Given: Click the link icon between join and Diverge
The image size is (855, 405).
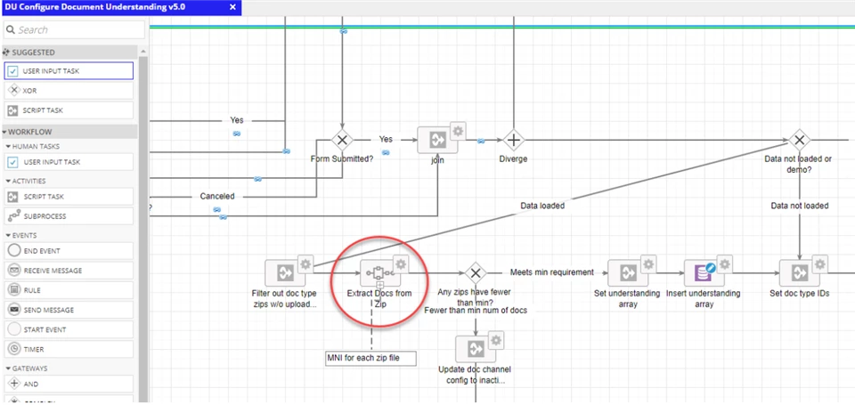Looking at the screenshot, I should click(481, 142).
